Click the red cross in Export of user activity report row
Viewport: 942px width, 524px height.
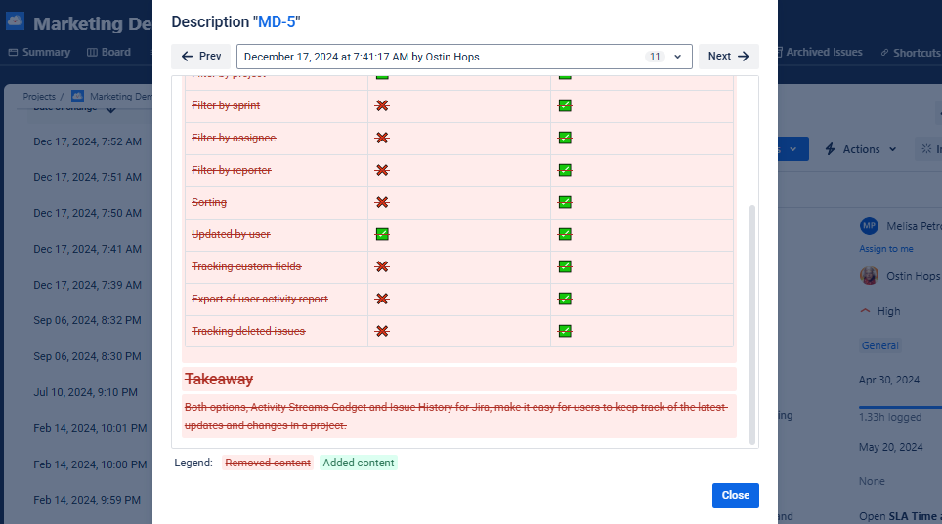tap(382, 299)
